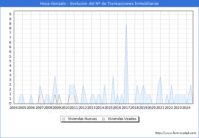Select the 2006 x-axis label
The image size is (199, 138).
coord(31,108)
